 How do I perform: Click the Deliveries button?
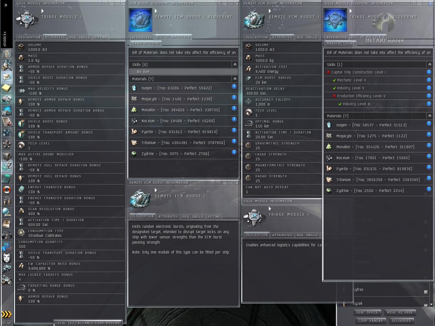(401, 321)
